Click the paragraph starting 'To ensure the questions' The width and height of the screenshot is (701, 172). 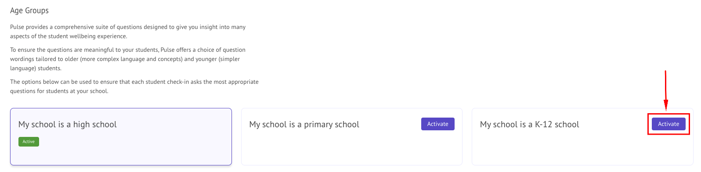pyautogui.click(x=128, y=59)
